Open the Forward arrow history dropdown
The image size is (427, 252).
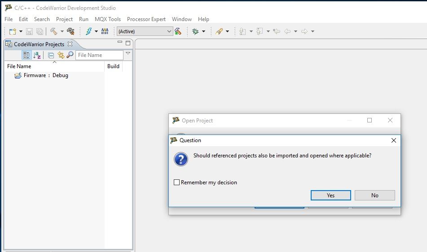point(313,31)
